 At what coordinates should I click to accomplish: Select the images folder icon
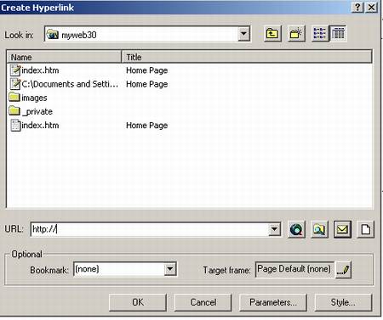[x=14, y=97]
